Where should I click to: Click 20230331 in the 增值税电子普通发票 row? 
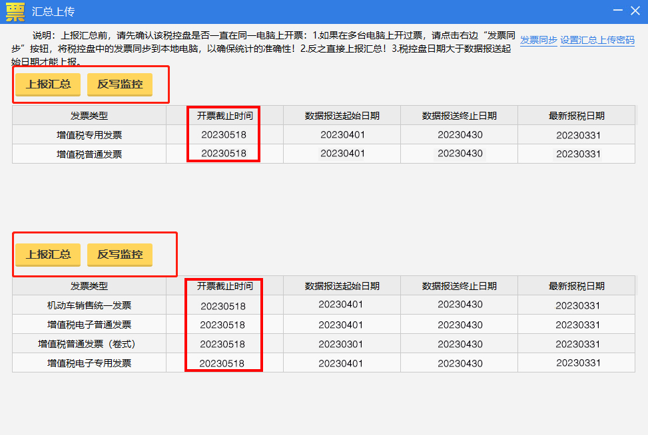577,325
